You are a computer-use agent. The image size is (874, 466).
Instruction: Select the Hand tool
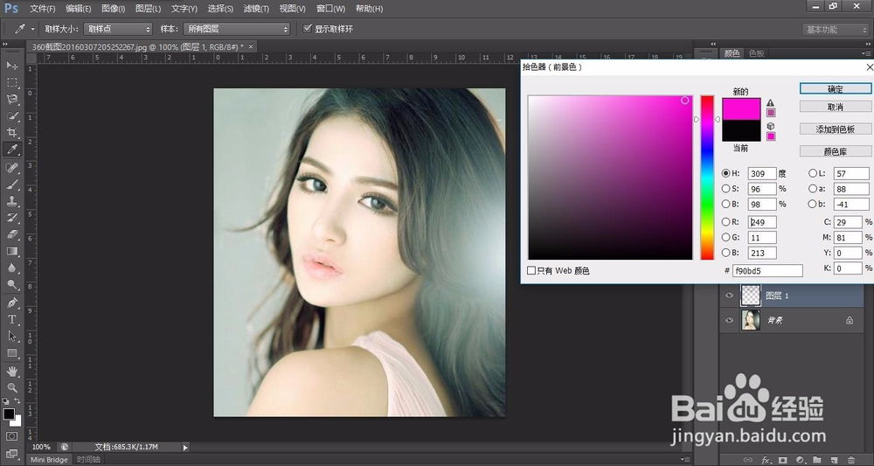pos(11,371)
